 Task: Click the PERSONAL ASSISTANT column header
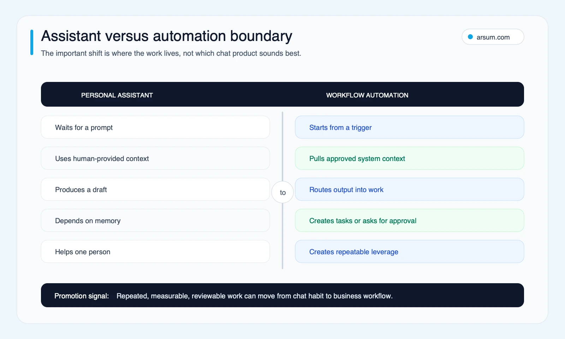[x=117, y=95]
